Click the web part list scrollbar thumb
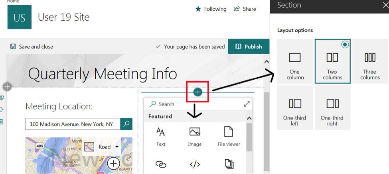This screenshot has height=174, width=389. [x=249, y=137]
